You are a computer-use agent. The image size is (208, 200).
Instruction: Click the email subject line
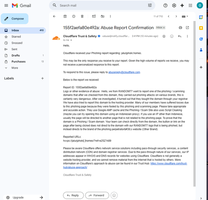tap(108, 28)
